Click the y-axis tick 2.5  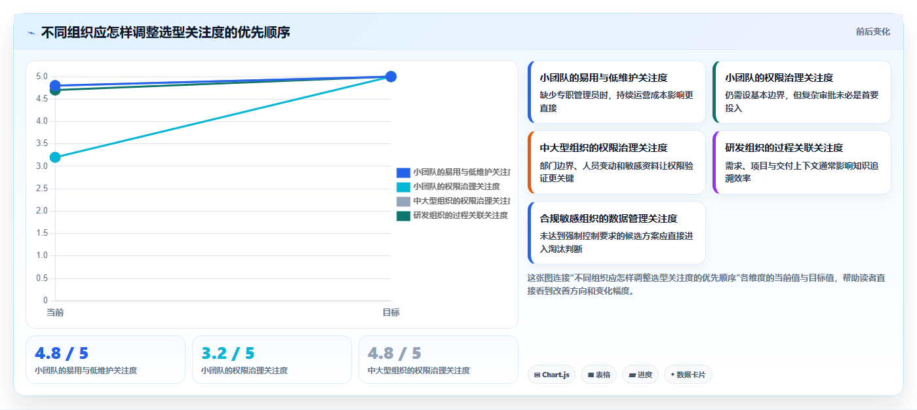point(42,189)
